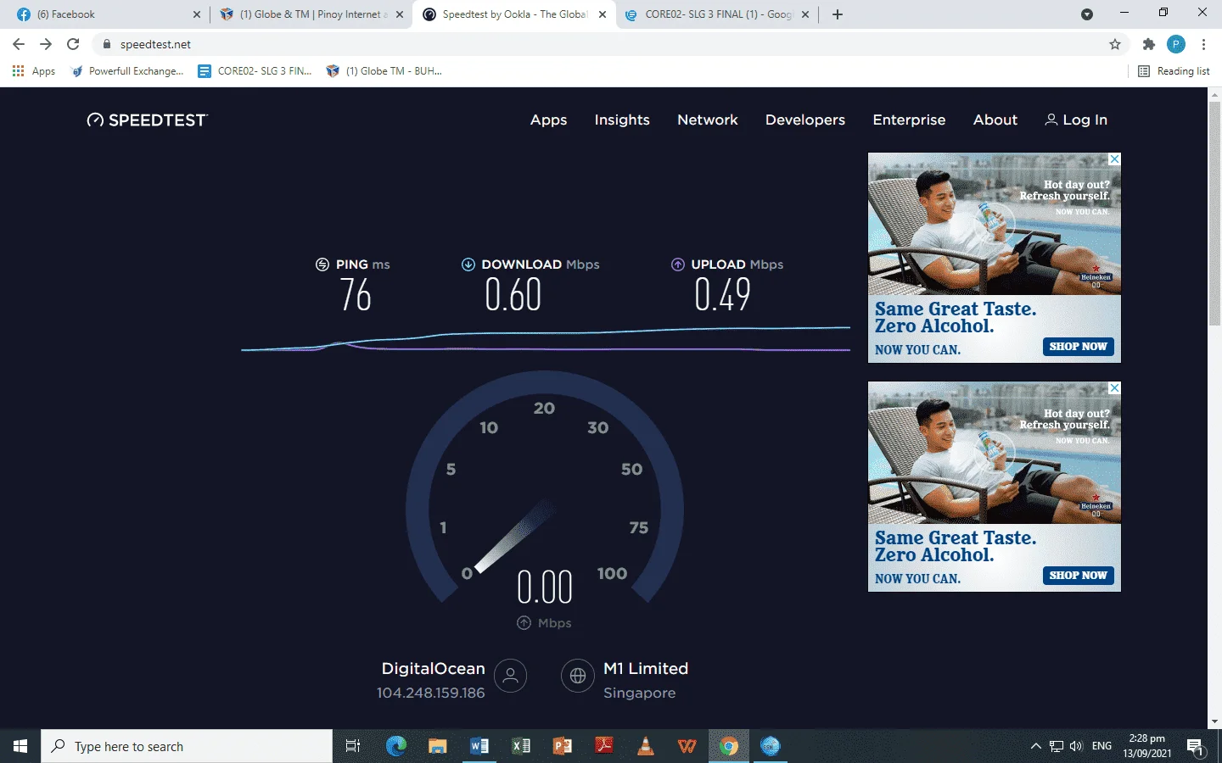Click the upload arrow icon beside UPLOAD
Screen dimensions: 1222x763
point(678,265)
